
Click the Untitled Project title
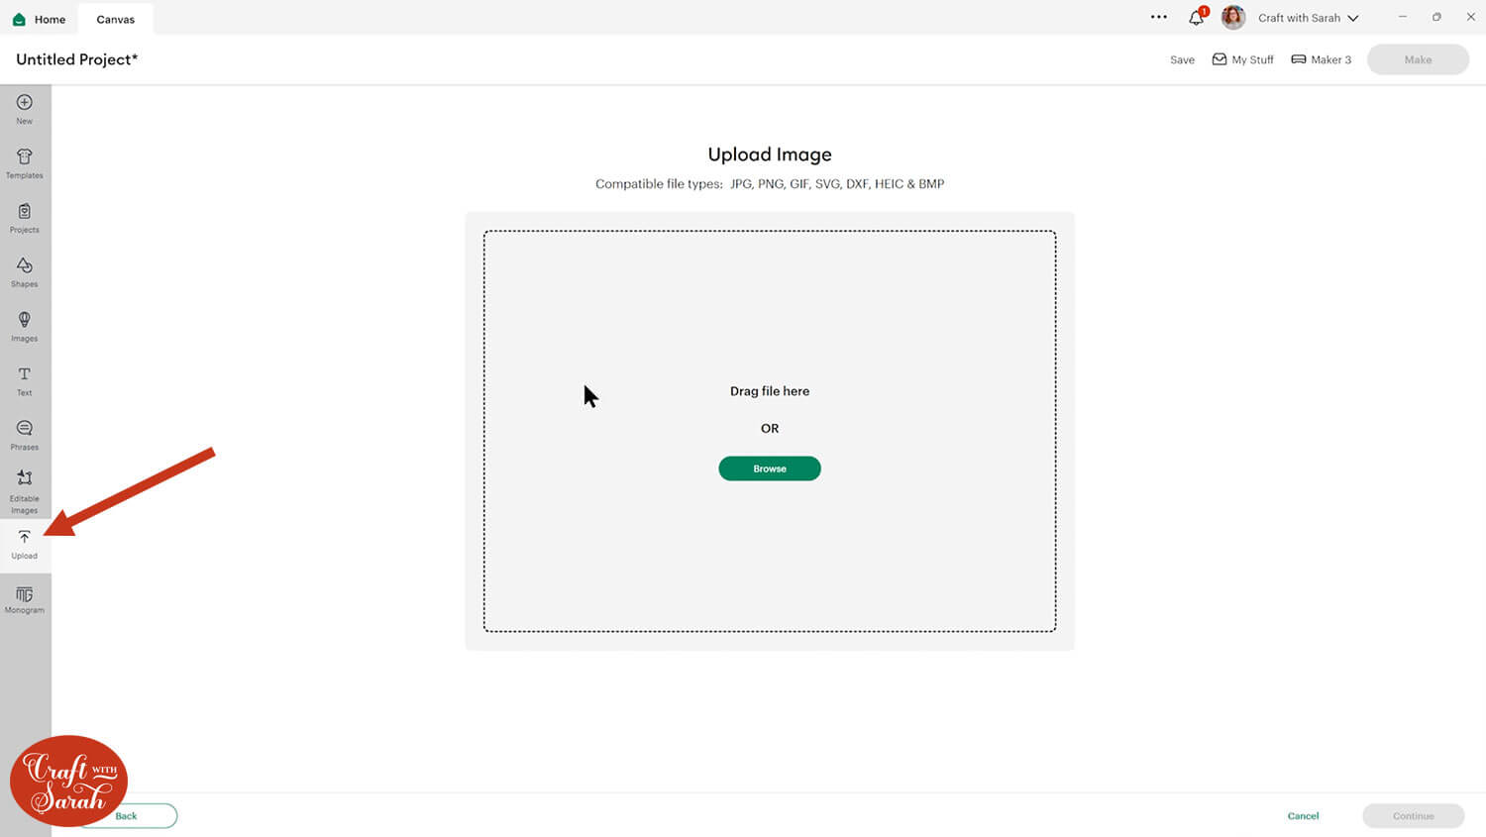77,59
